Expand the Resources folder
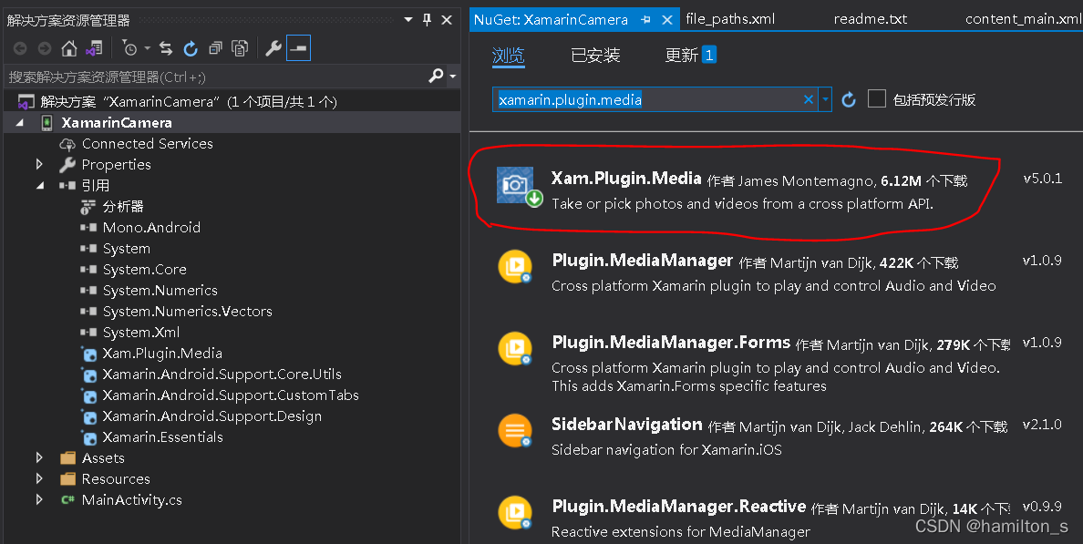The image size is (1083, 544). (39, 478)
